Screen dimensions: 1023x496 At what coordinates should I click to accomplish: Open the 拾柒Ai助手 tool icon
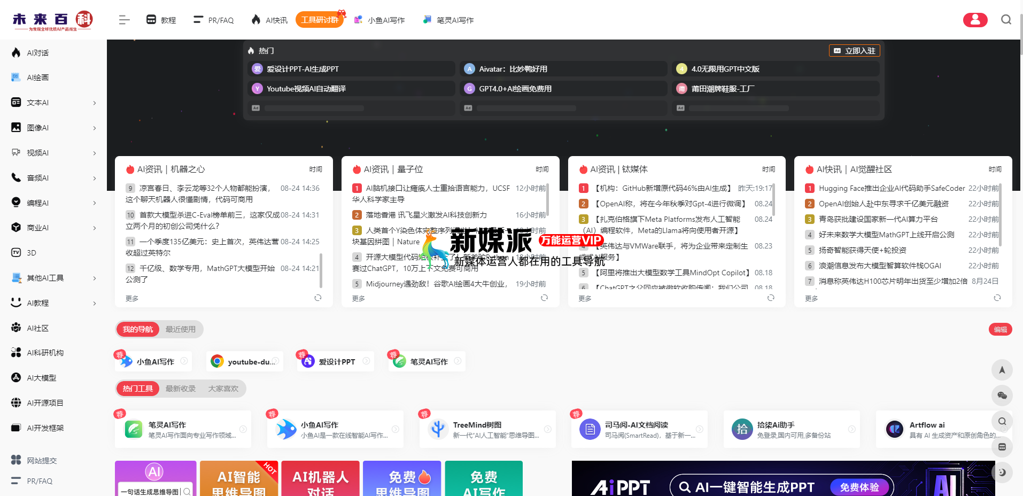coord(742,429)
